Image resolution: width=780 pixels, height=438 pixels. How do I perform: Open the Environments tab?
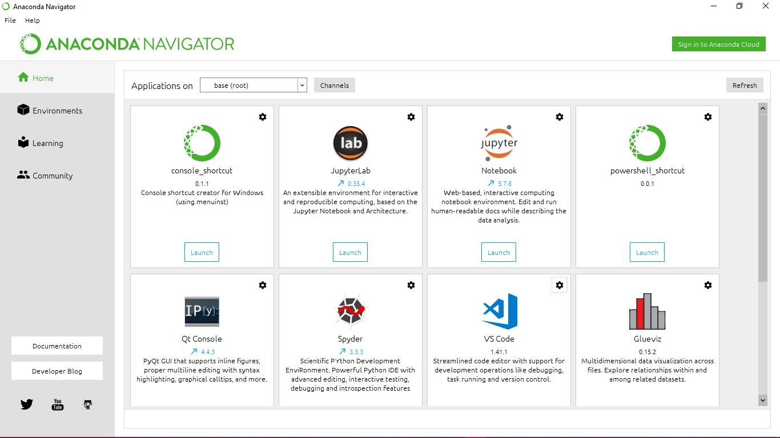coord(57,110)
